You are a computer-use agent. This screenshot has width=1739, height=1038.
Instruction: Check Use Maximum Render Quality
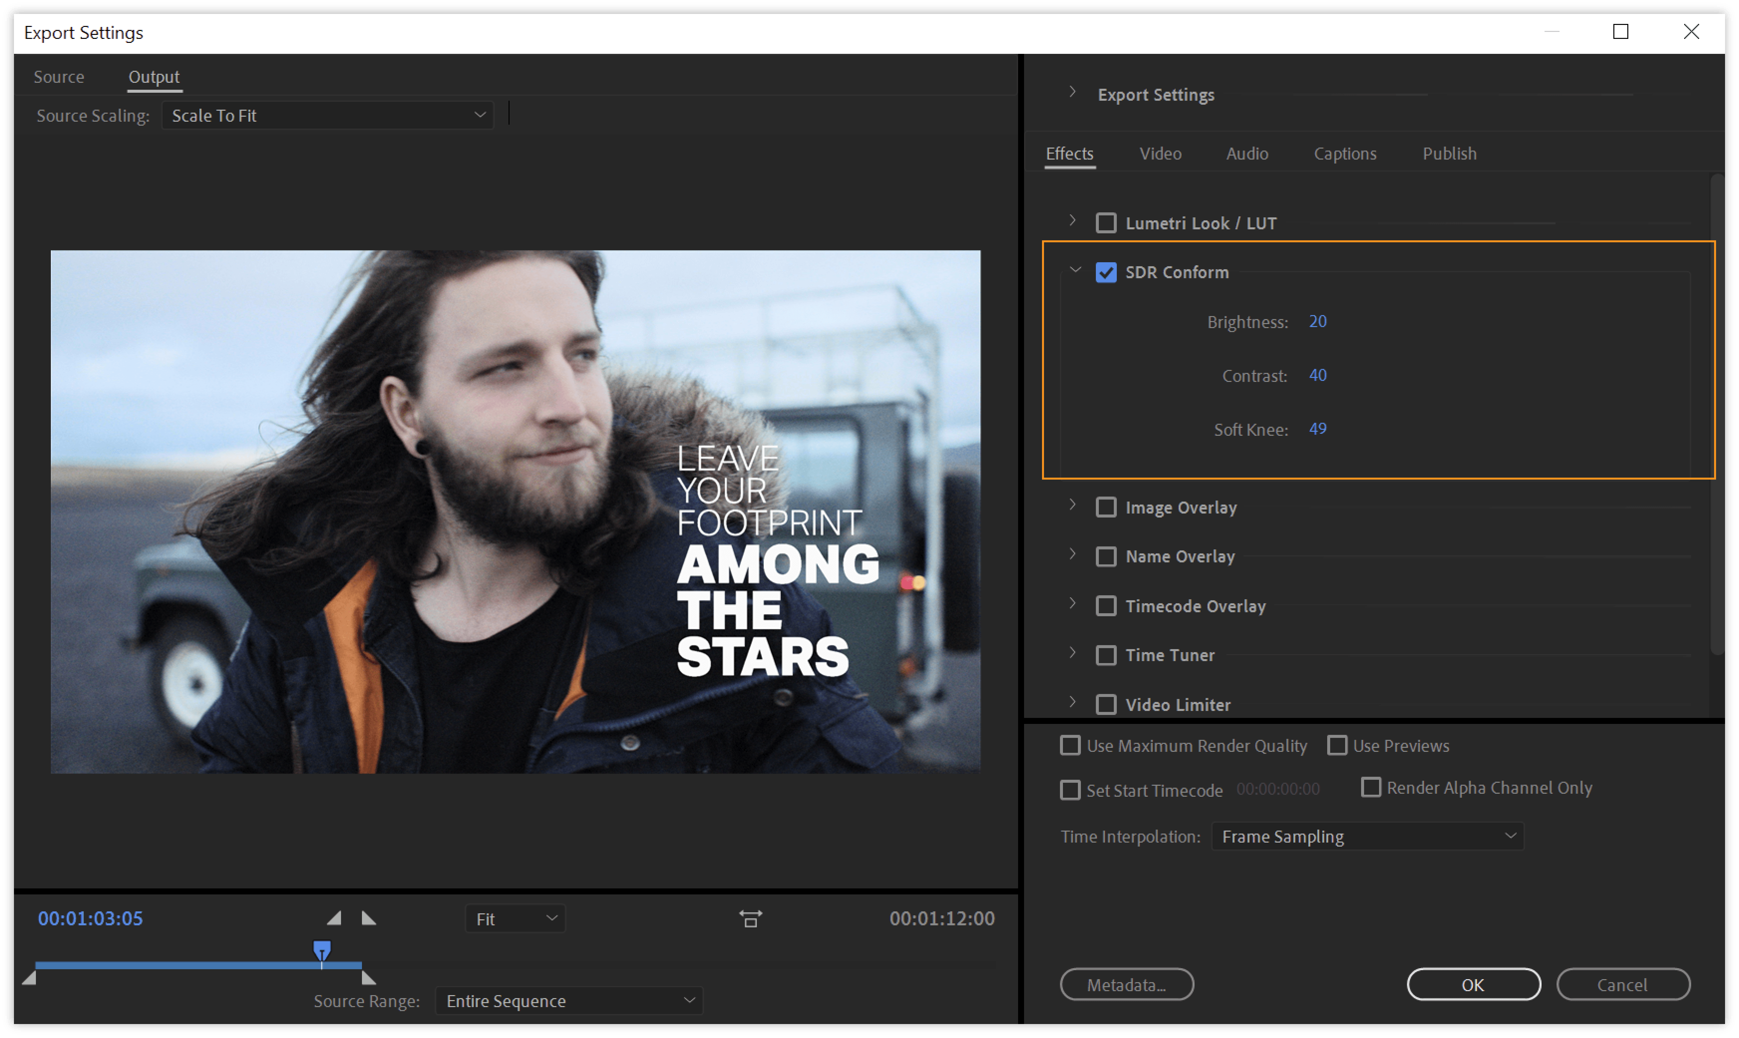[x=1070, y=746]
